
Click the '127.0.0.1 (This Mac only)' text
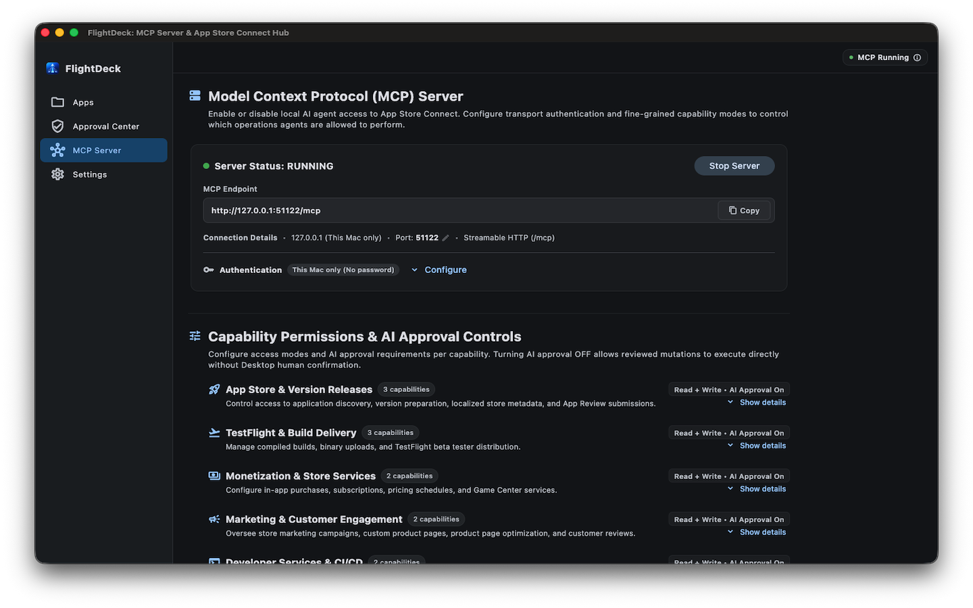336,238
